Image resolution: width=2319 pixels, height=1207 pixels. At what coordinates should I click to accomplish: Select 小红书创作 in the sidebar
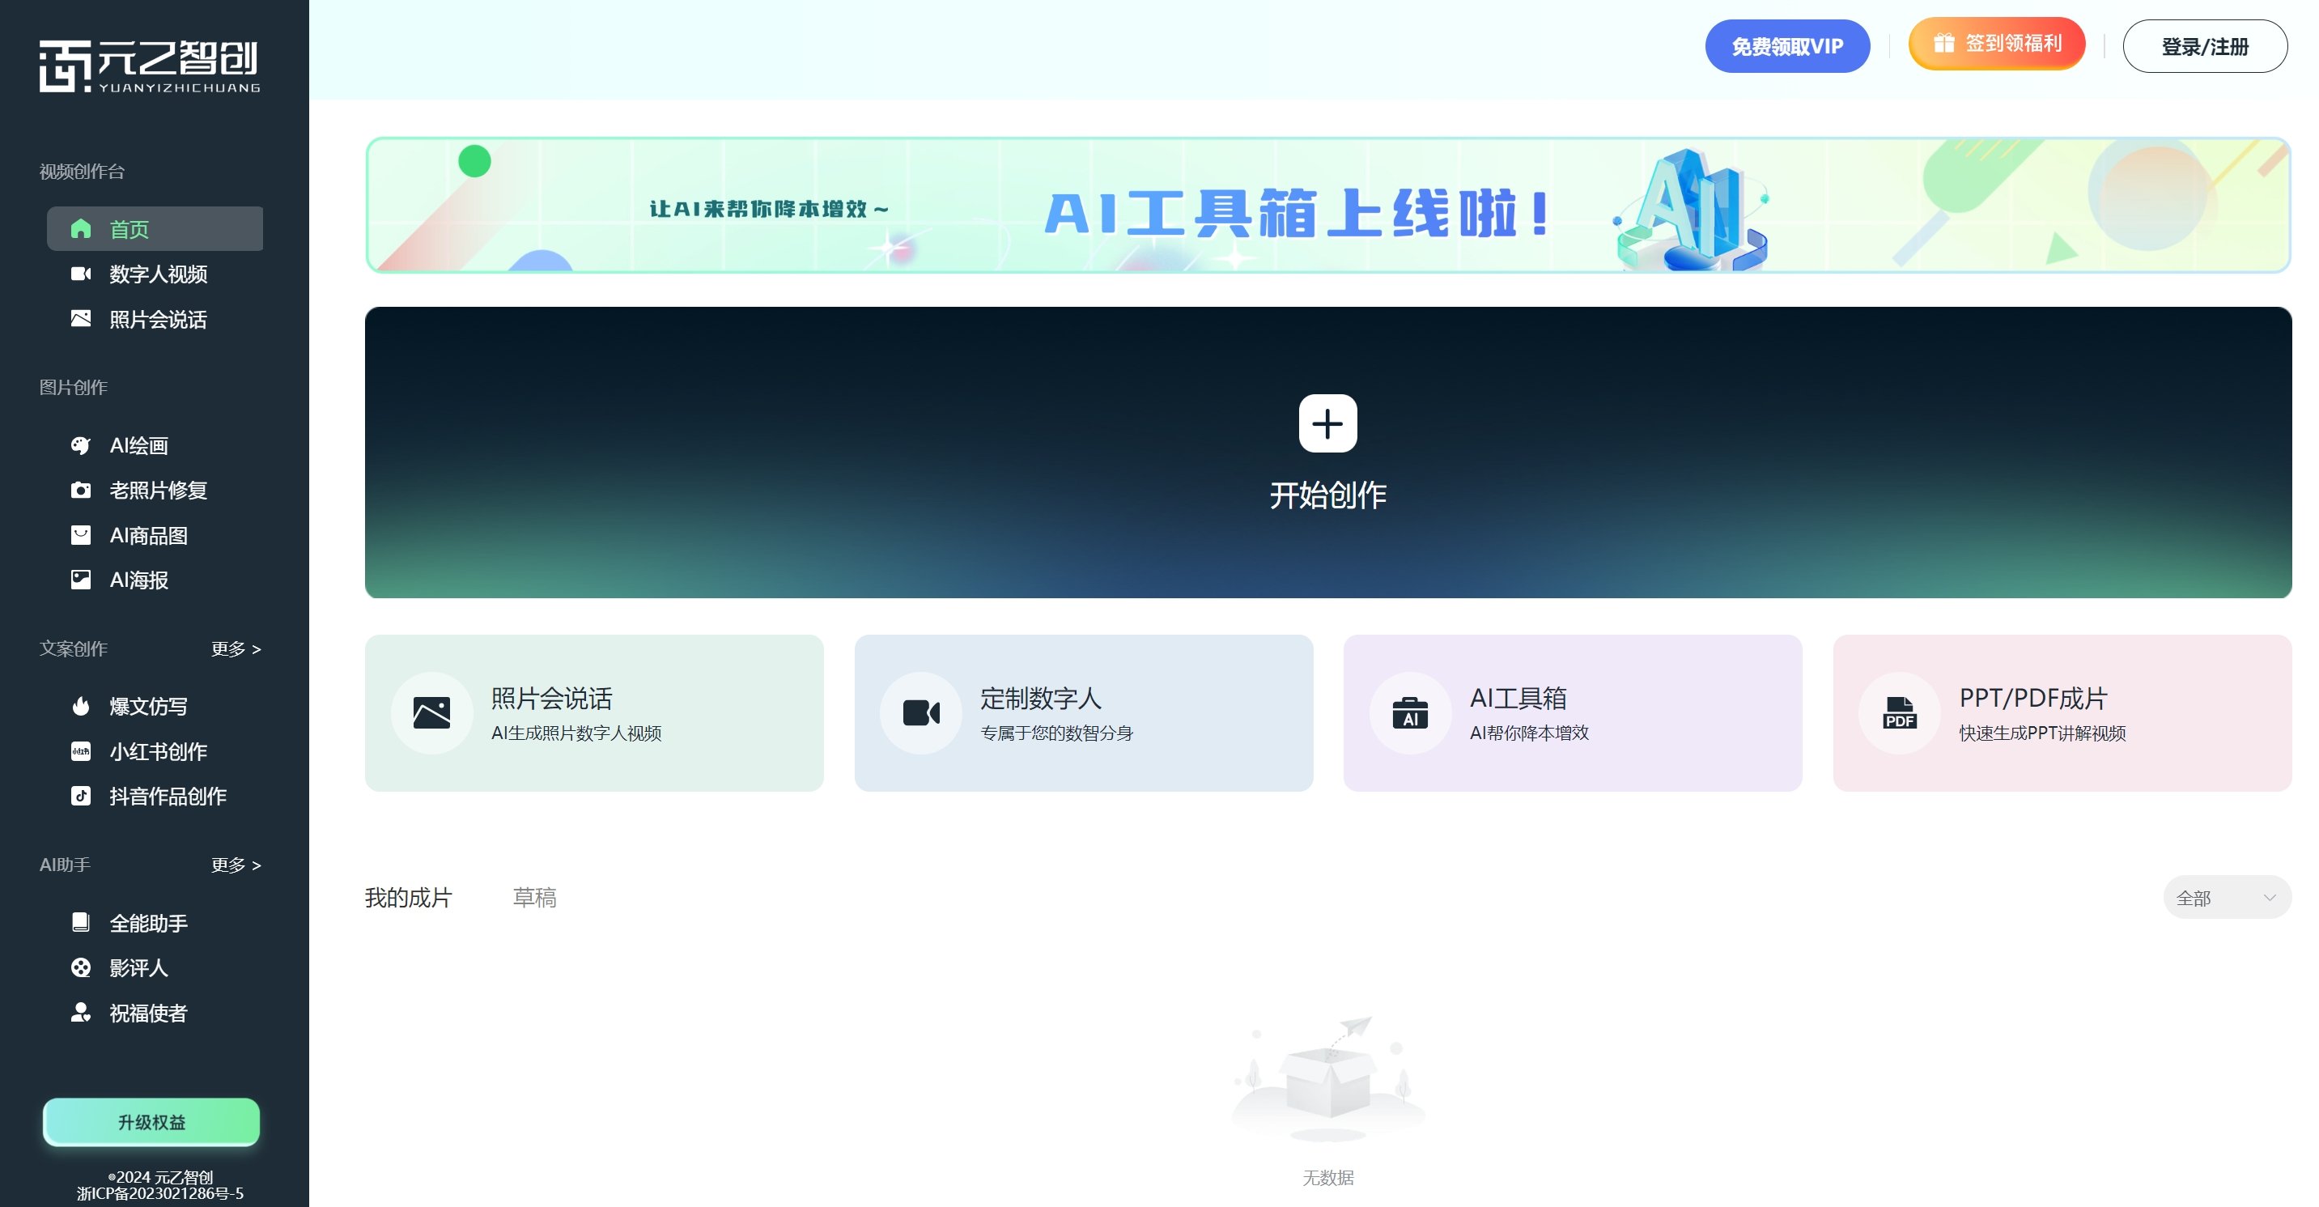[x=158, y=751]
